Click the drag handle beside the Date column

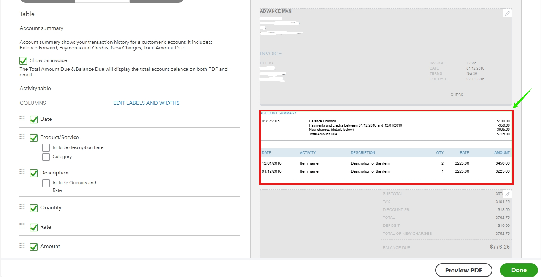click(x=22, y=118)
